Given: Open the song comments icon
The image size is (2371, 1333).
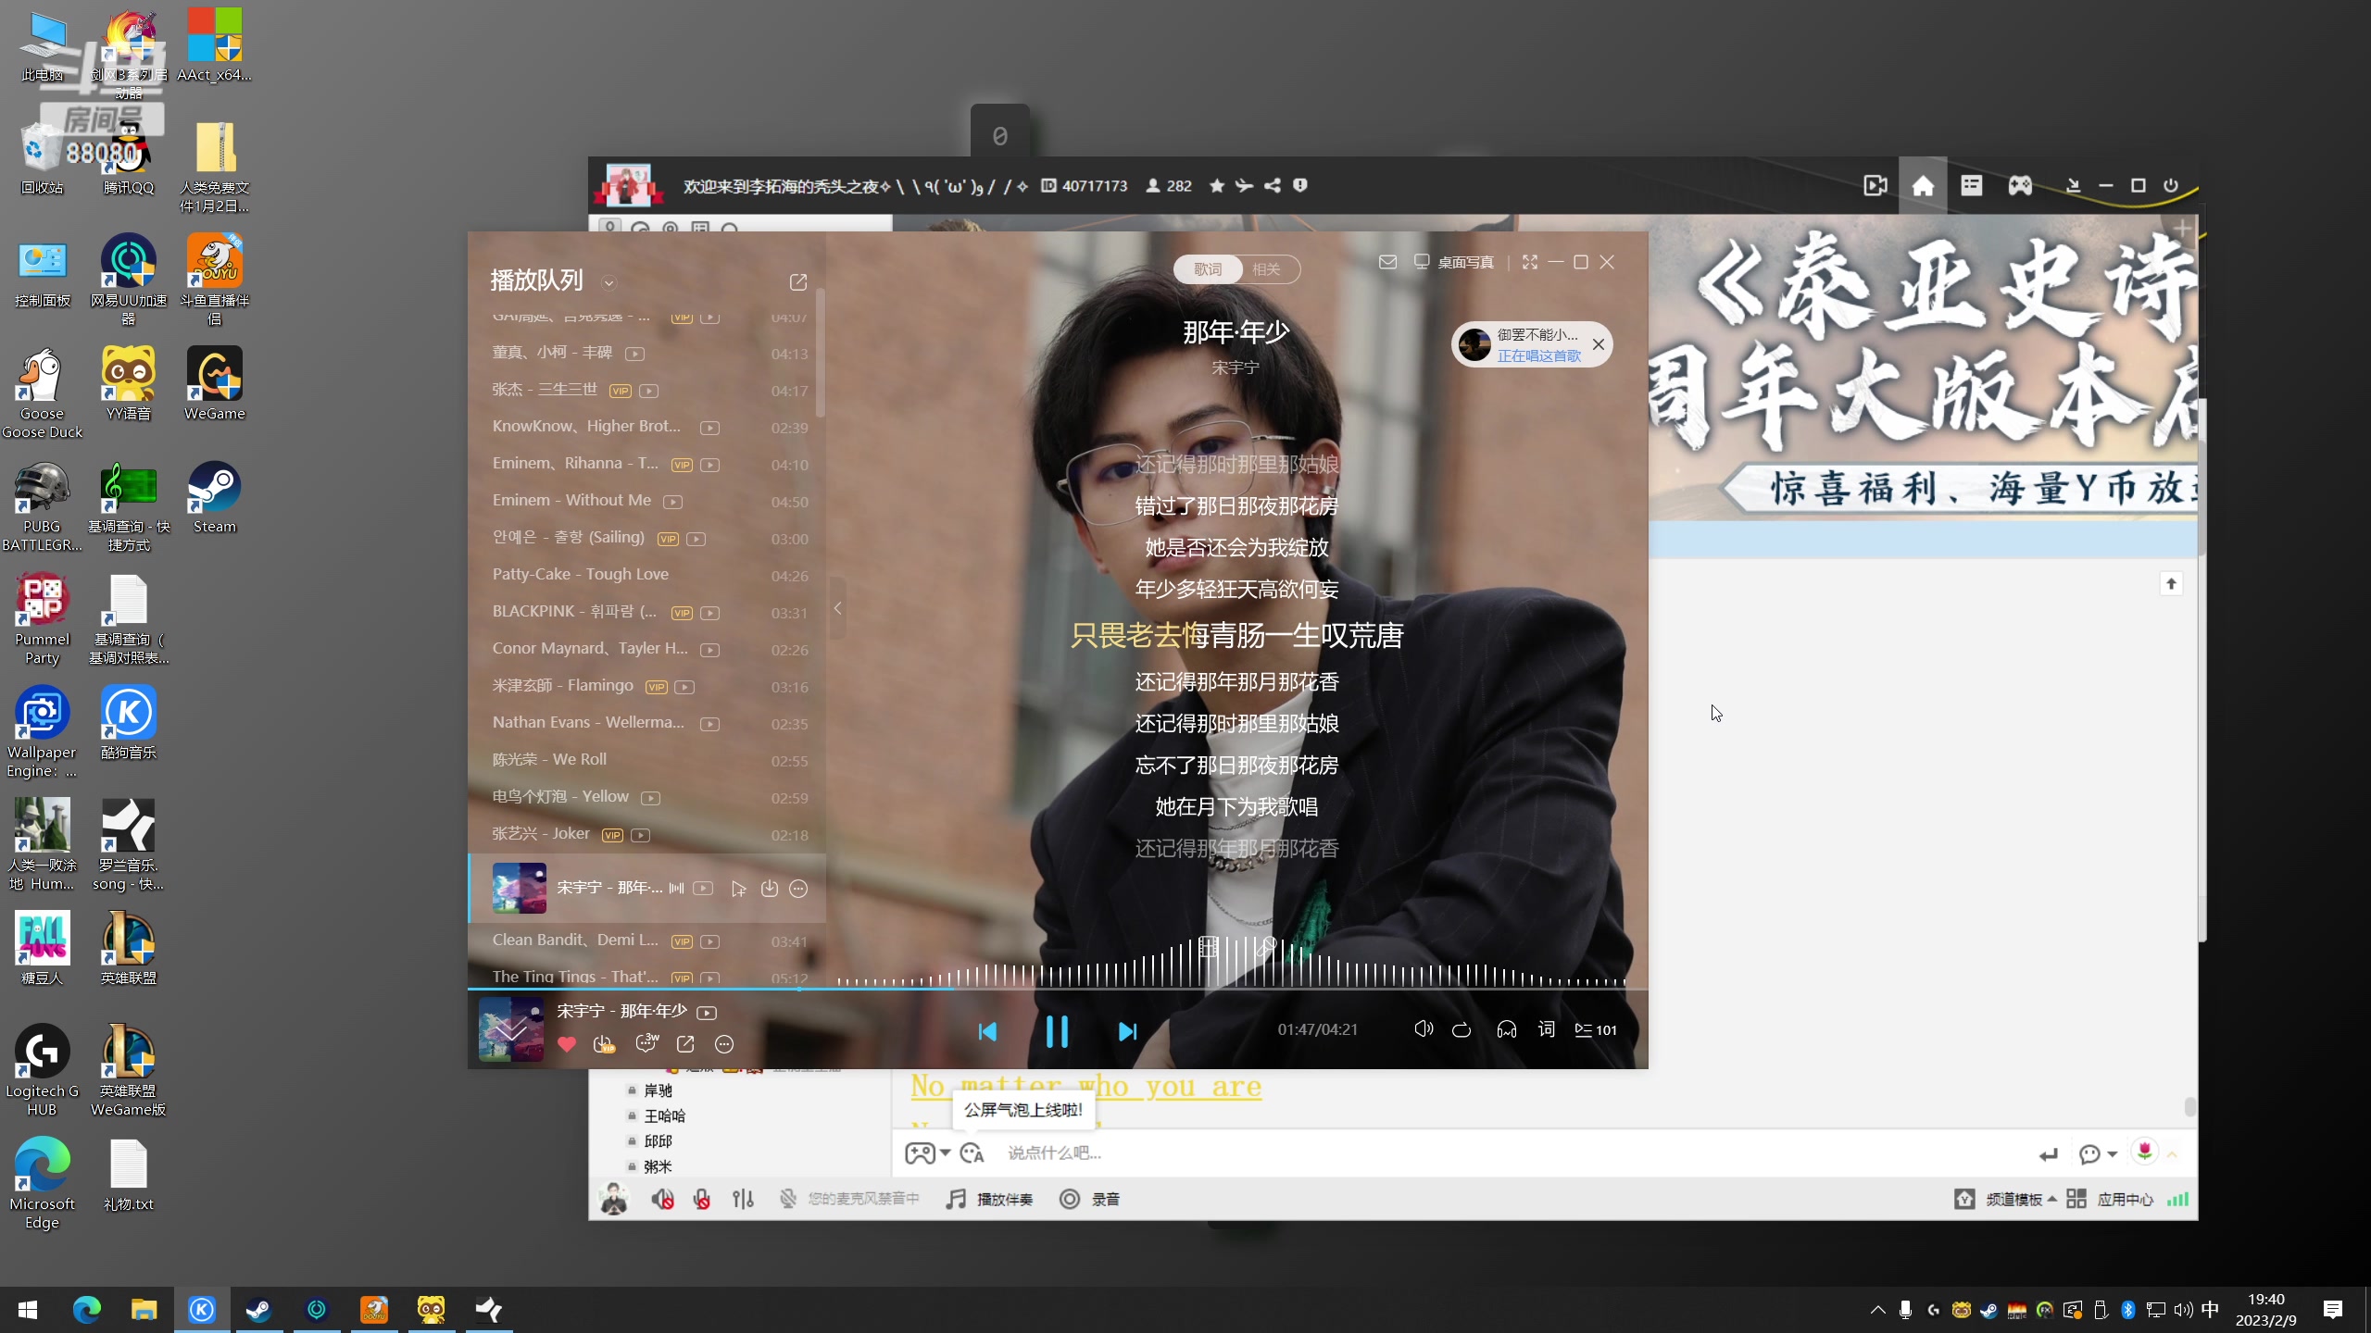Looking at the screenshot, I should click(646, 1044).
